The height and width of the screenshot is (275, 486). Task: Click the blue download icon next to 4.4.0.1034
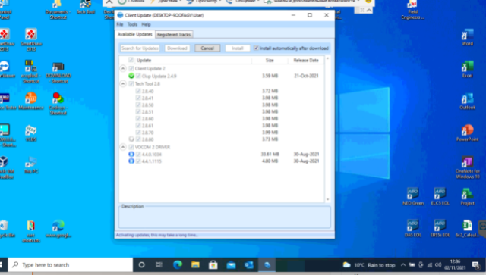tap(131, 154)
